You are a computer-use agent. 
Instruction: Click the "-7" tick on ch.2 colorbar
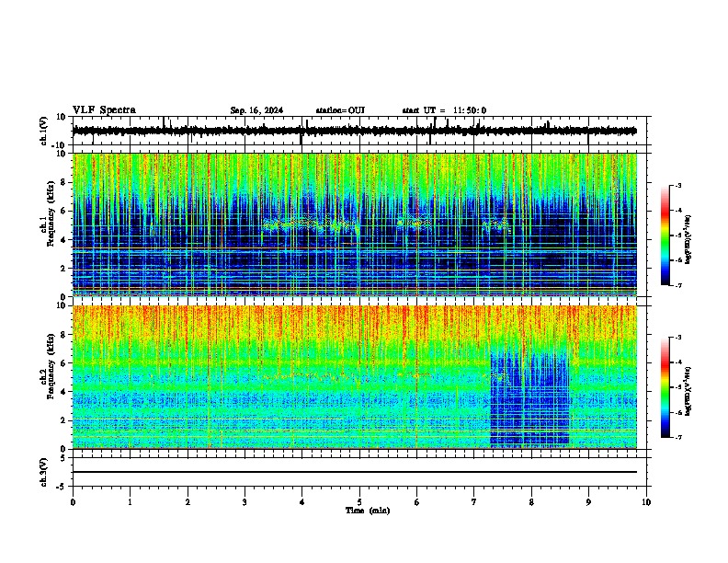coord(677,438)
